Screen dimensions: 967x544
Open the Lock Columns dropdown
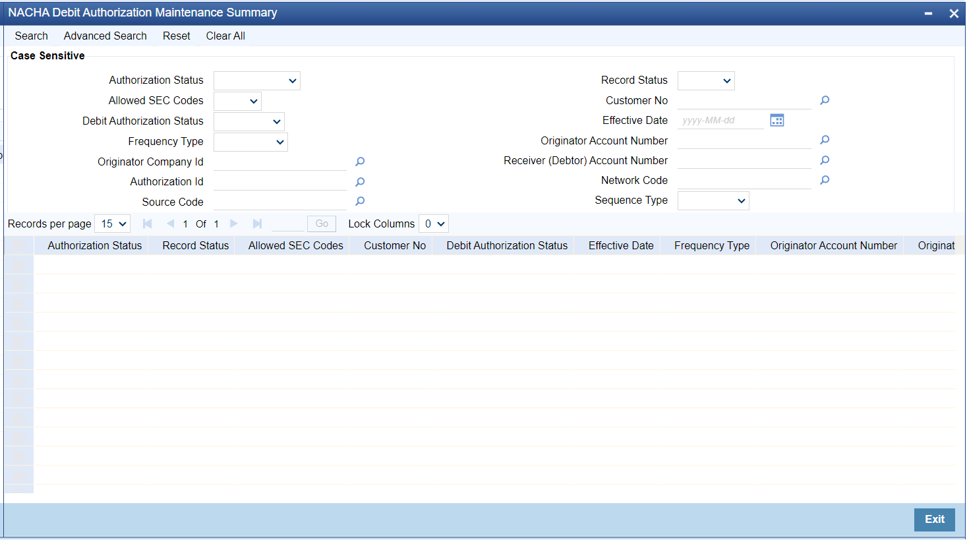(x=434, y=224)
